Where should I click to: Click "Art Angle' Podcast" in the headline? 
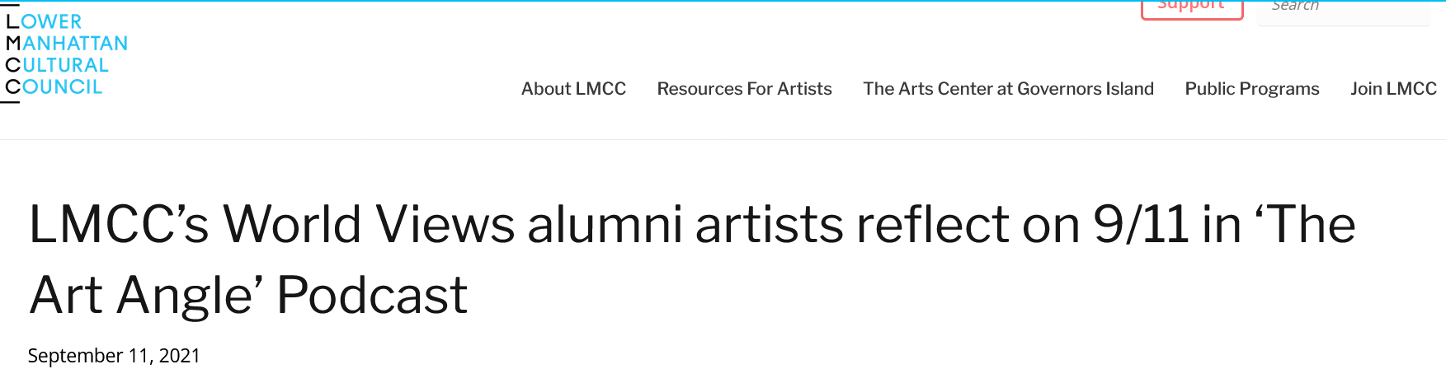248,295
